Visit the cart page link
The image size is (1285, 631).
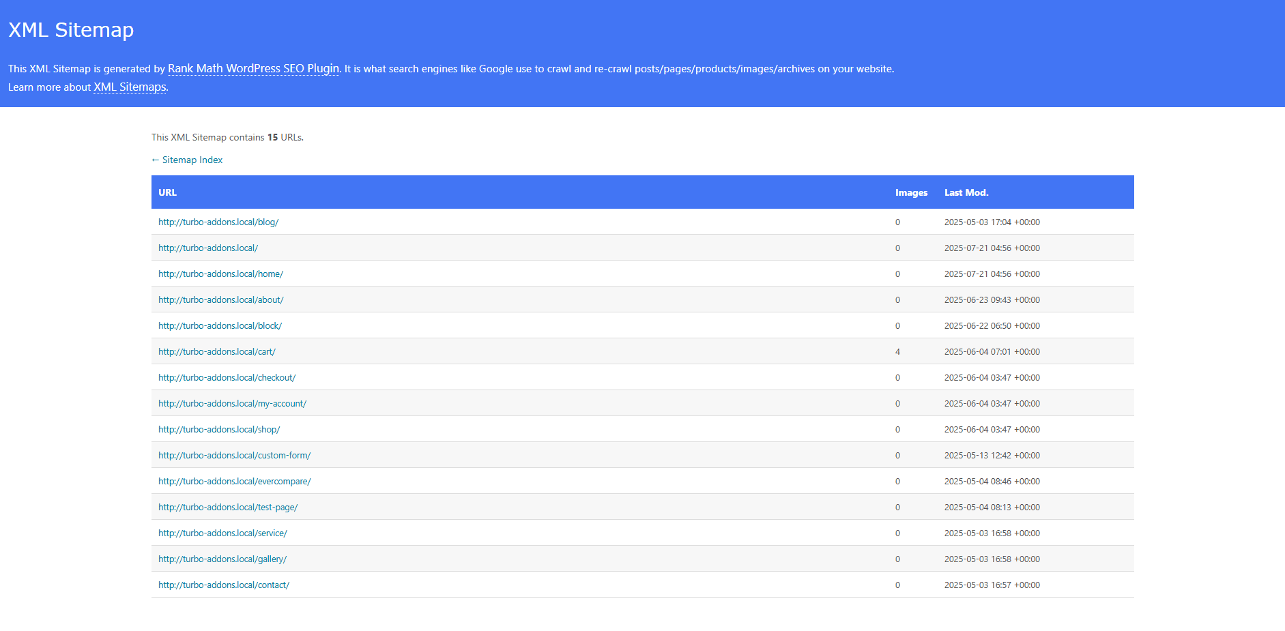click(x=216, y=351)
